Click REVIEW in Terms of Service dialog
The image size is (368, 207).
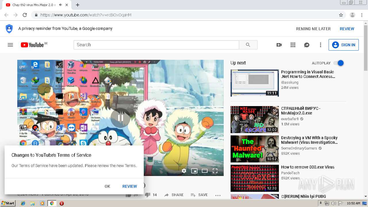[x=130, y=186]
